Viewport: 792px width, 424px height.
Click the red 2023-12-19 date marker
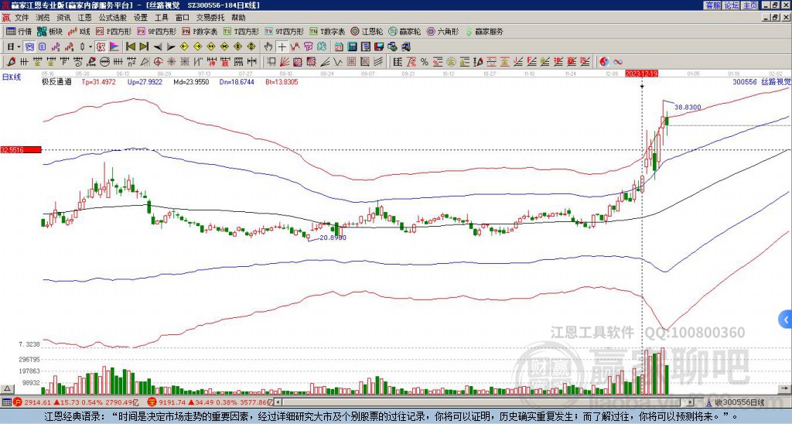tap(641, 74)
